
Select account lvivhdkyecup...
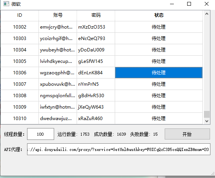[x=58, y=61]
